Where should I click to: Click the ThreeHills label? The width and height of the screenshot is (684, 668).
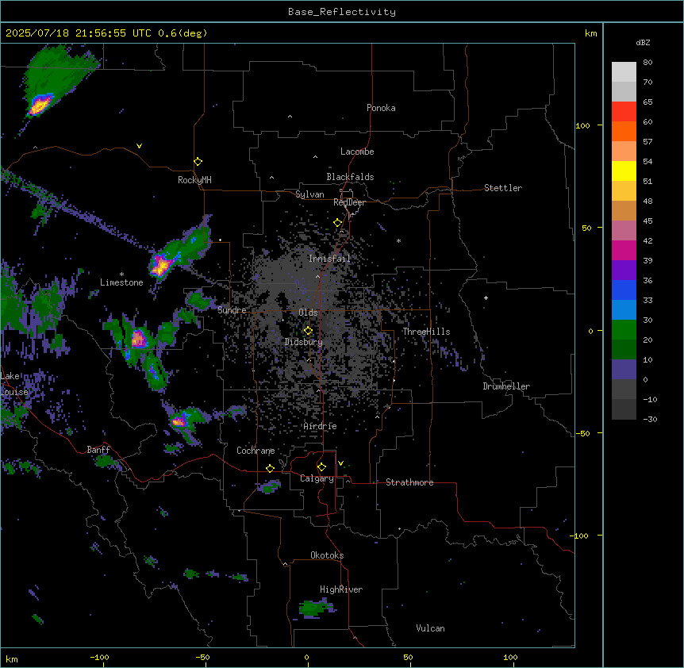pos(426,332)
